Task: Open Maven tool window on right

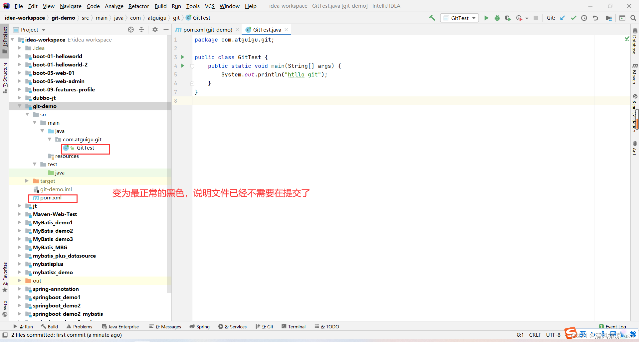Action: [635, 74]
